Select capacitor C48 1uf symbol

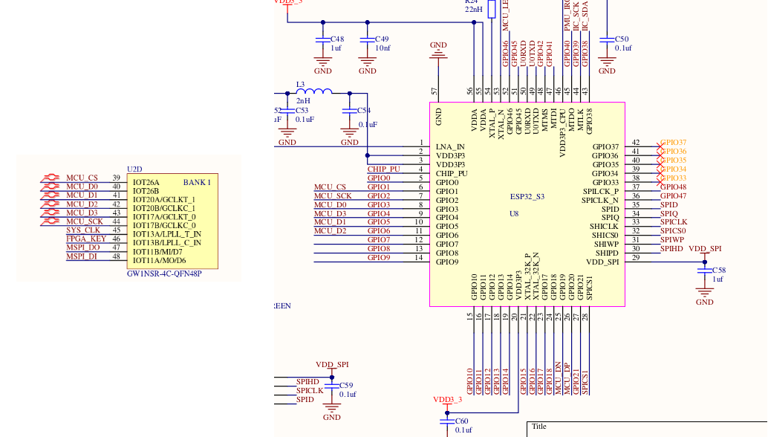point(323,40)
